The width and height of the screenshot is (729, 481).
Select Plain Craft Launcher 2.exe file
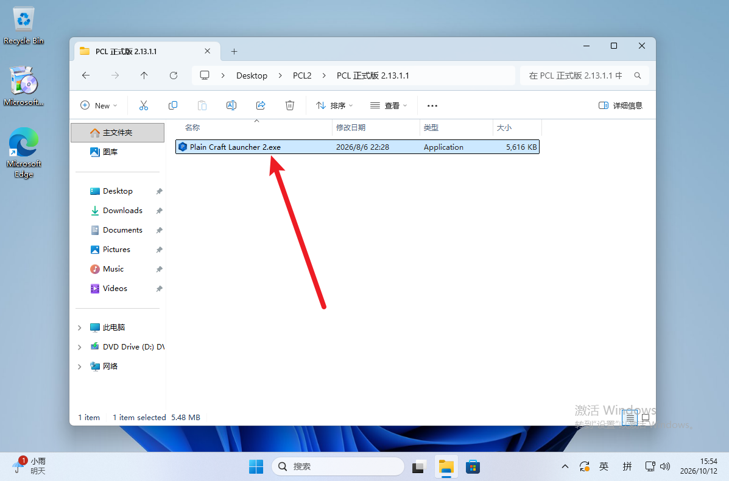click(x=357, y=147)
